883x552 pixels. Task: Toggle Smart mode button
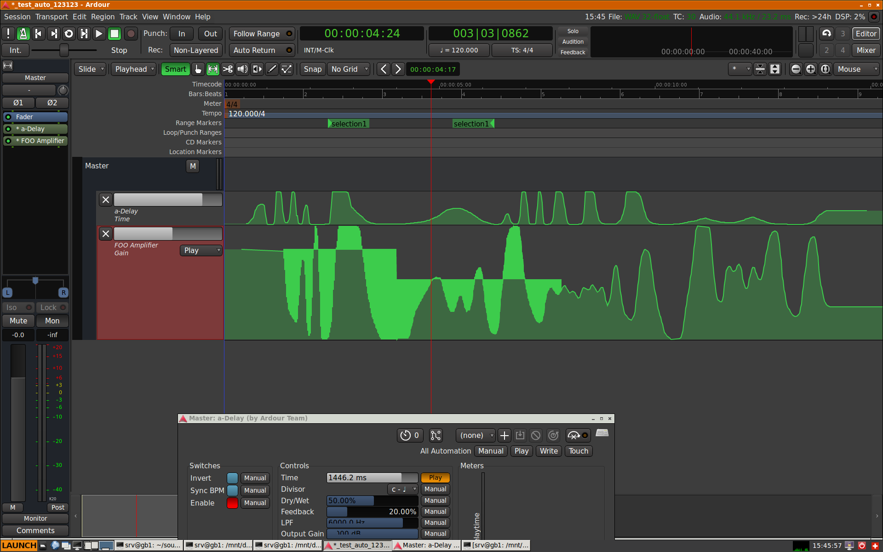tap(175, 69)
